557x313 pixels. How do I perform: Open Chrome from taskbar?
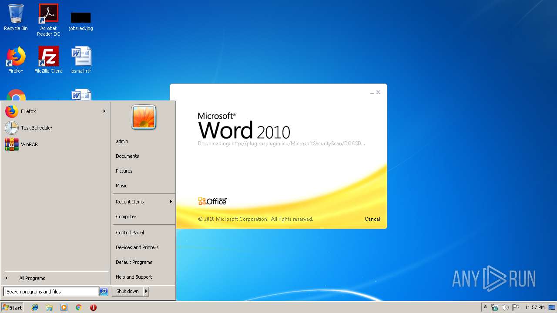pos(79,307)
